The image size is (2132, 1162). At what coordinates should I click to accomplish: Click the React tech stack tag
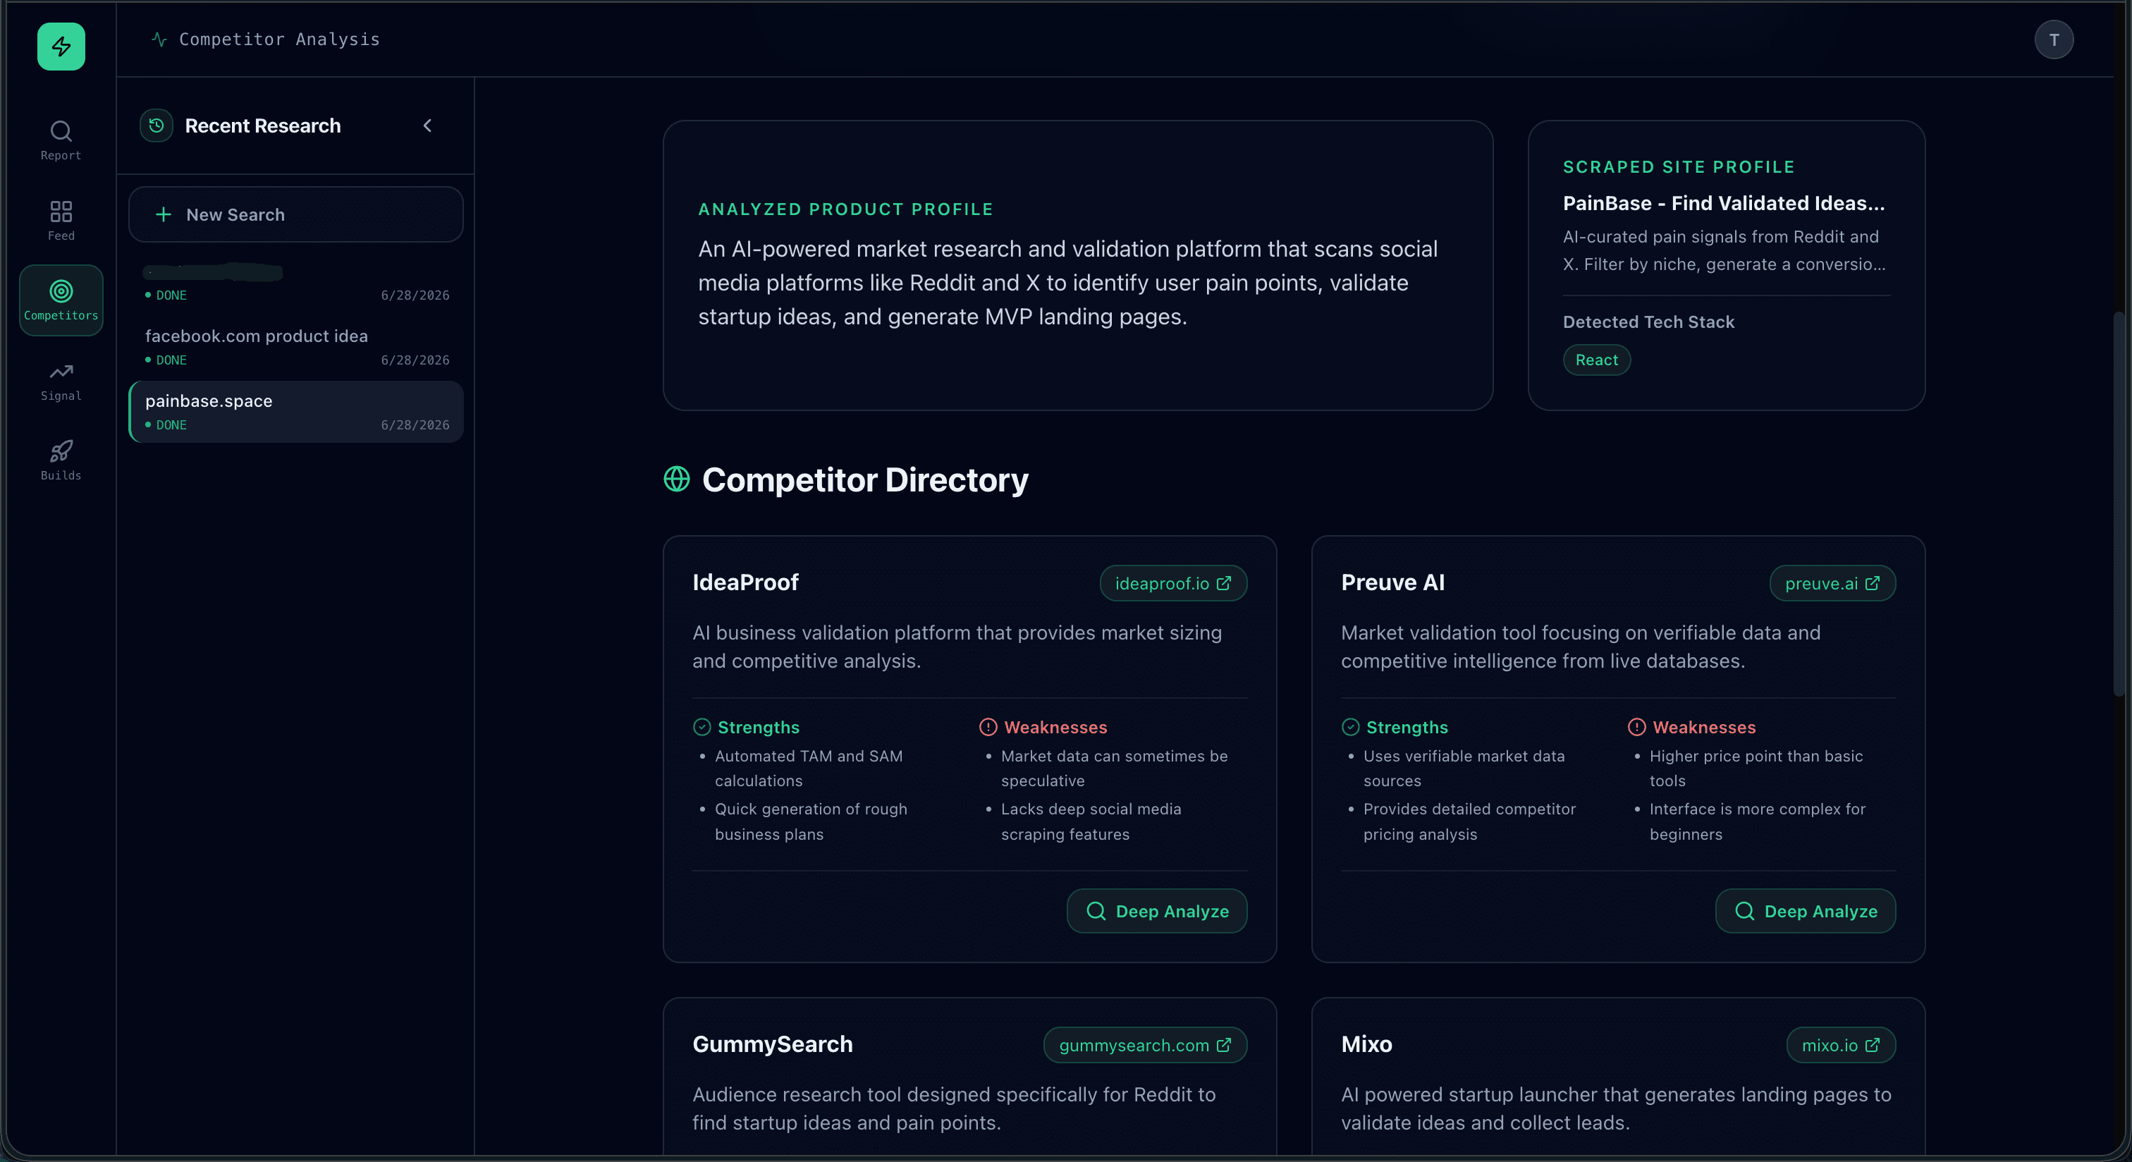tap(1596, 360)
